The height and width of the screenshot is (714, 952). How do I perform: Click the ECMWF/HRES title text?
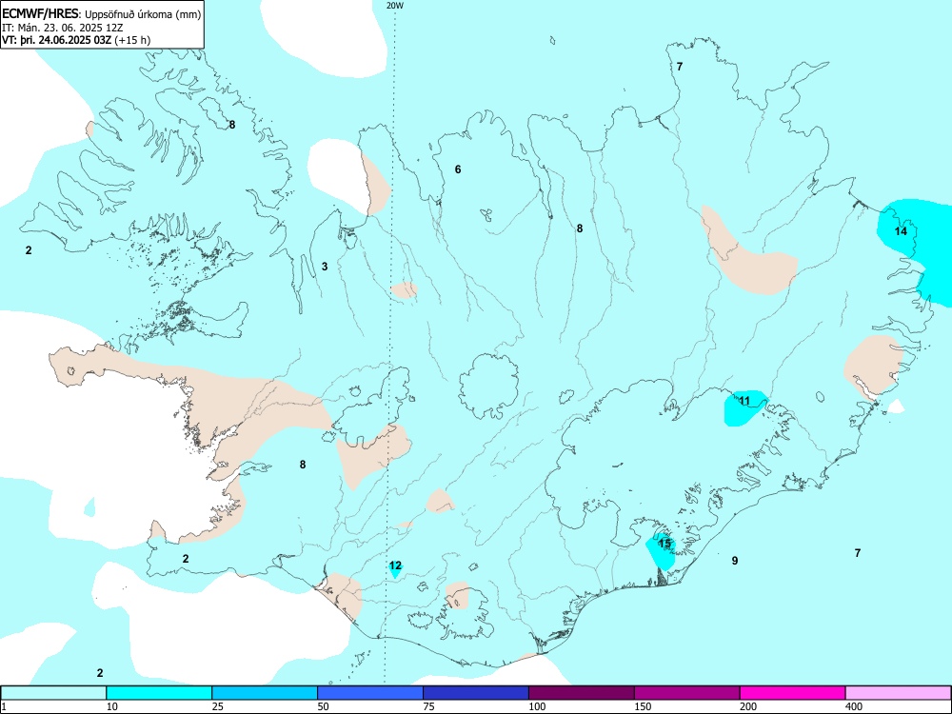[40, 14]
